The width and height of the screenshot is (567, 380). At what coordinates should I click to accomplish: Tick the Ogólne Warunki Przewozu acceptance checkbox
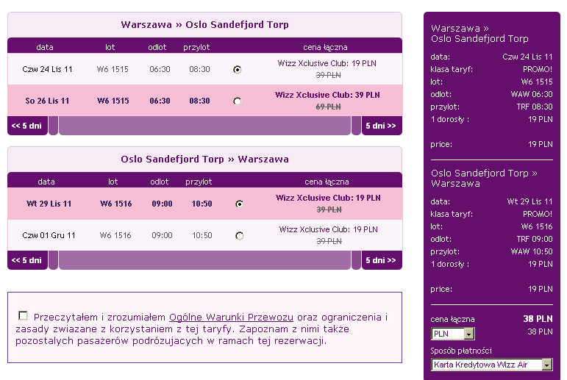point(23,315)
